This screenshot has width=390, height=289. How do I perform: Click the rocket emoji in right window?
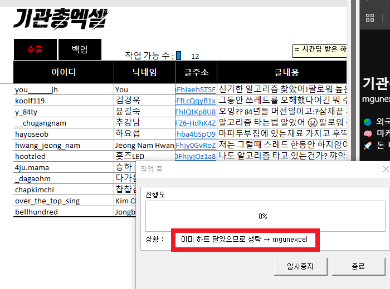click(368, 146)
